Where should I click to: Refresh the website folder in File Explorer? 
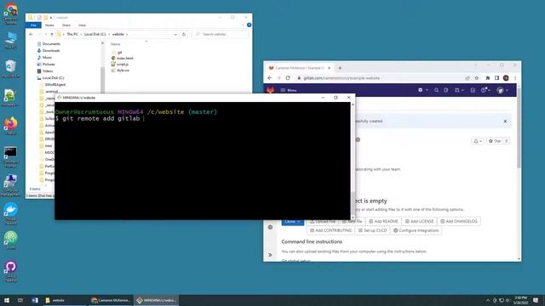tap(184, 34)
